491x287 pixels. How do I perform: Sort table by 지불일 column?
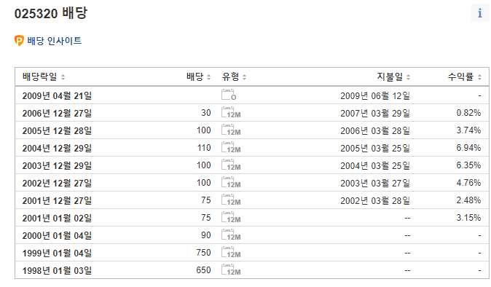click(393, 76)
